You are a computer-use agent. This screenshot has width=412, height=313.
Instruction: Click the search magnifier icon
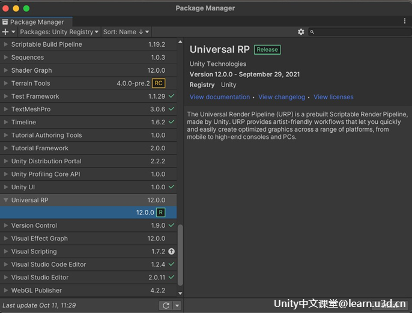pos(312,32)
